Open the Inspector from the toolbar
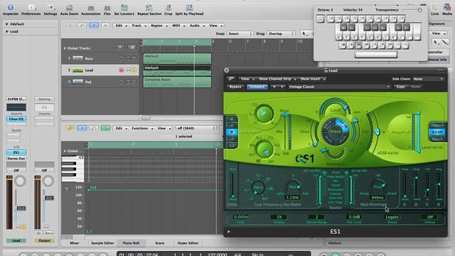 [x=11, y=9]
